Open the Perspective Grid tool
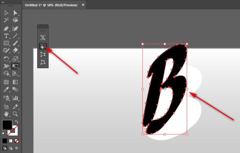 [x=15, y=73]
